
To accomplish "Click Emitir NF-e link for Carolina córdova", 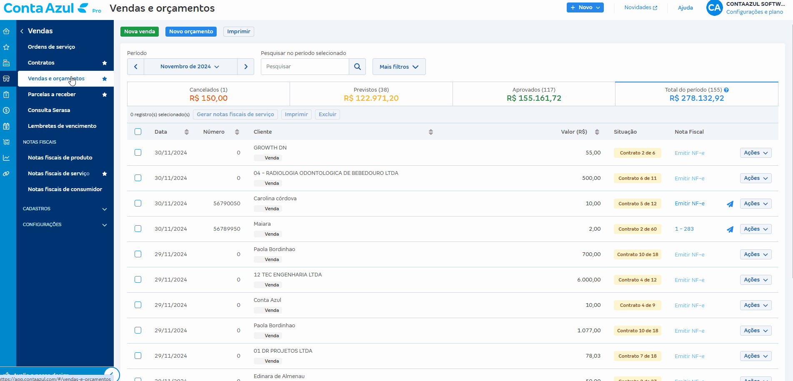I will coord(689,204).
